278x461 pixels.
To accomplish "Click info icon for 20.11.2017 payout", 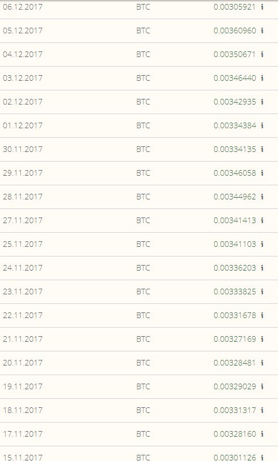I will click(262, 363).
